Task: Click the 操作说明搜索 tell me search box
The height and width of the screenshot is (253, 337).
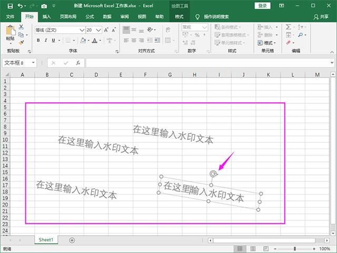Action: tap(216, 16)
